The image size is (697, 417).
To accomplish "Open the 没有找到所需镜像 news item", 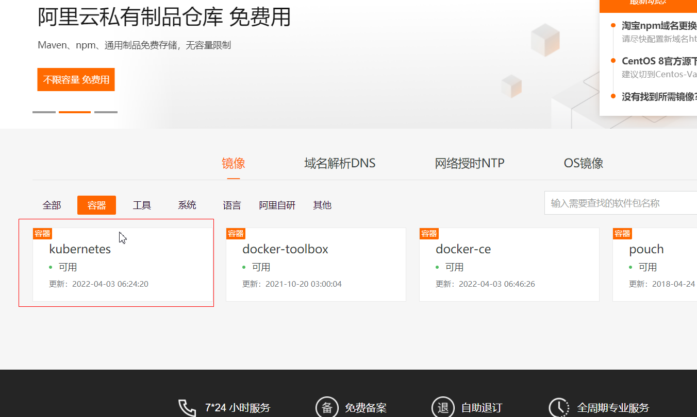I will [659, 97].
